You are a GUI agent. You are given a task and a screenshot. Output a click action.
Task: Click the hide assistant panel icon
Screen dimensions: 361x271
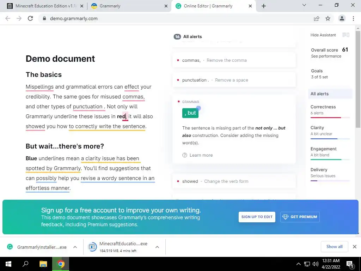point(345,35)
